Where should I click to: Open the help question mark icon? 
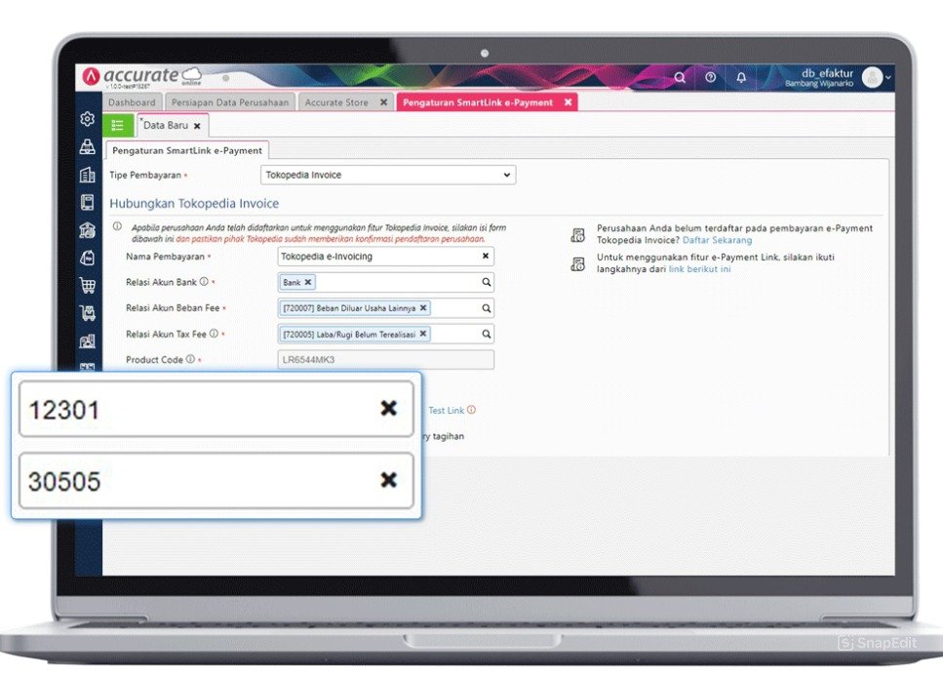710,78
